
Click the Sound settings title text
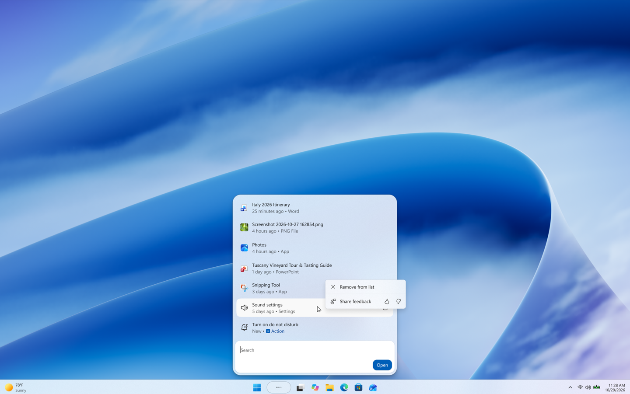point(267,305)
